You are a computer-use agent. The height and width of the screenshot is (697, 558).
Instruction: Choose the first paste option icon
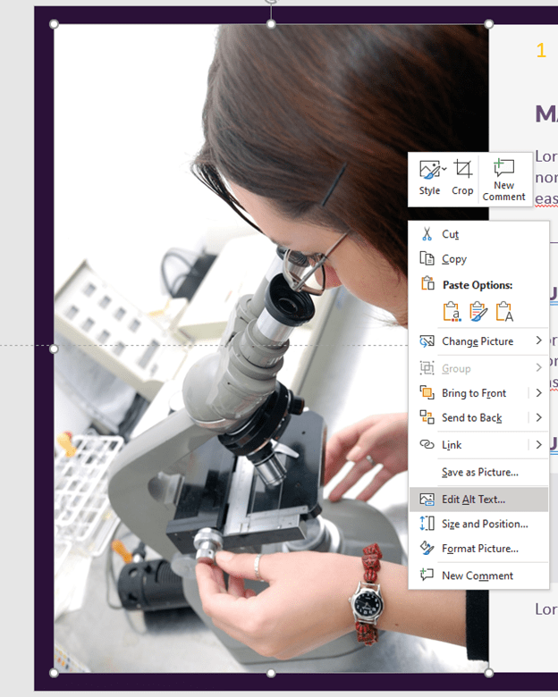(452, 311)
